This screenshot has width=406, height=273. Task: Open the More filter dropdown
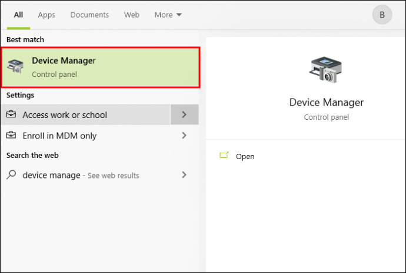pyautogui.click(x=168, y=15)
